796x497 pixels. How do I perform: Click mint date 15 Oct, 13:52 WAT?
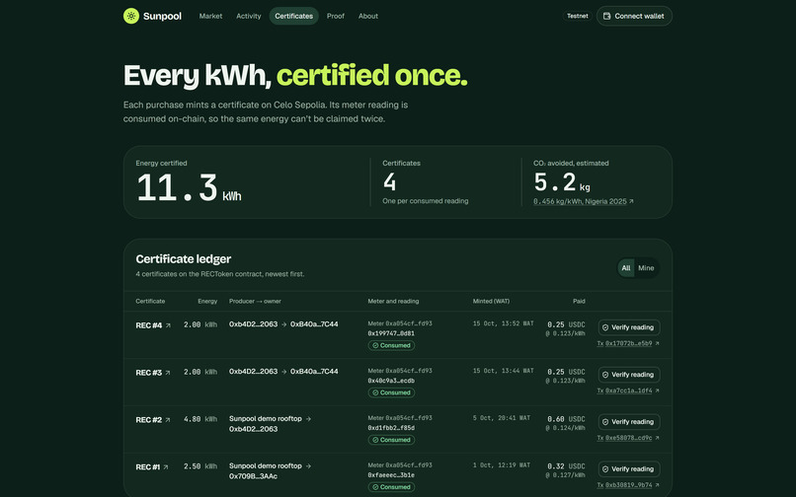(x=503, y=323)
